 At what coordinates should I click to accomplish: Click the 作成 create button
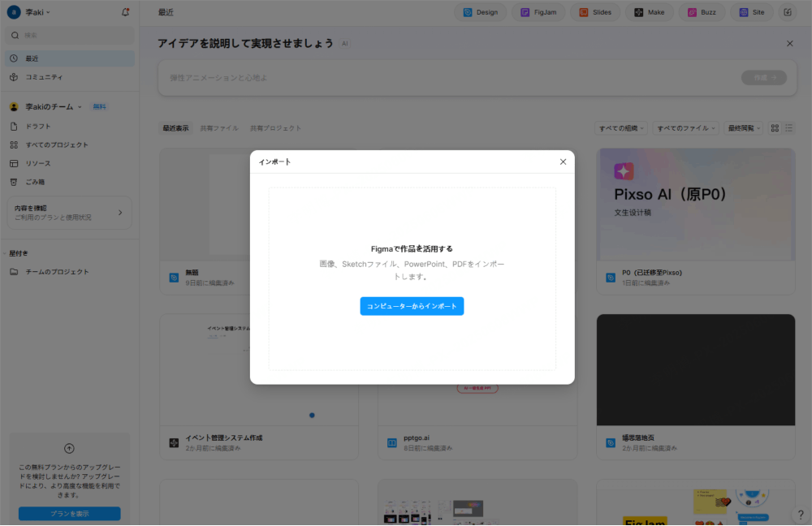(x=764, y=78)
